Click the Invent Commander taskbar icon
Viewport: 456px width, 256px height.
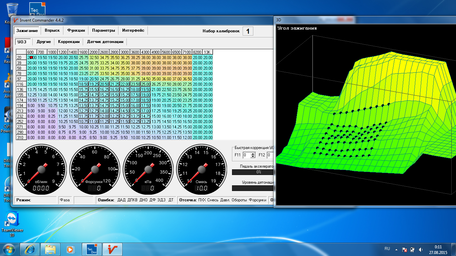tap(112, 249)
